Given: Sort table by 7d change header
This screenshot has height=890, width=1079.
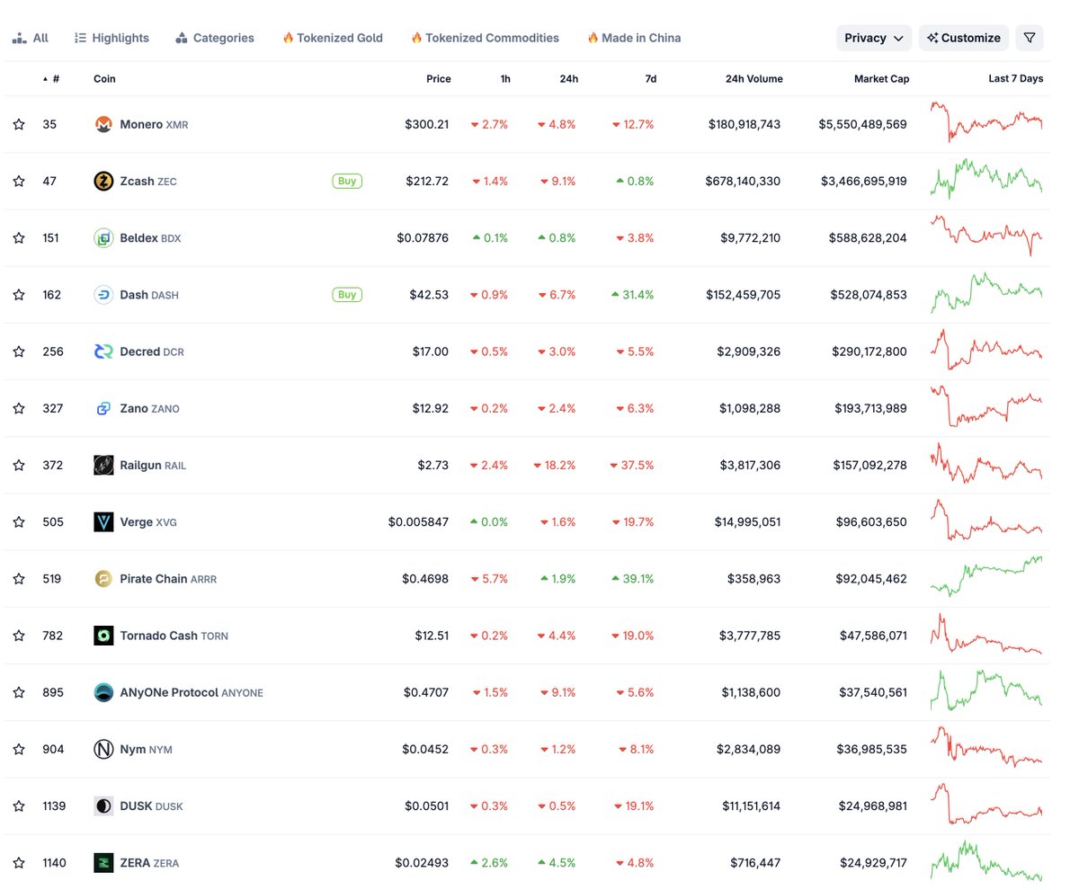Looking at the screenshot, I should pos(650,79).
